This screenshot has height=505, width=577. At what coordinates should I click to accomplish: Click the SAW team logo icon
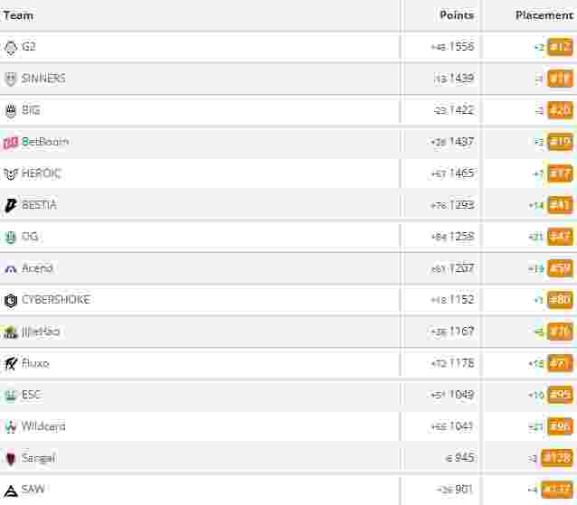(x=11, y=490)
